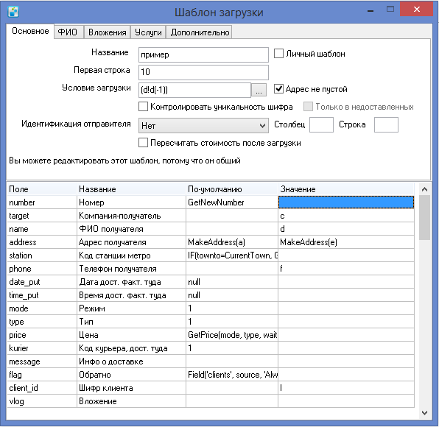Screen dimensions: 439x427
Task: Select the Основное tab
Action: pyautogui.click(x=30, y=31)
